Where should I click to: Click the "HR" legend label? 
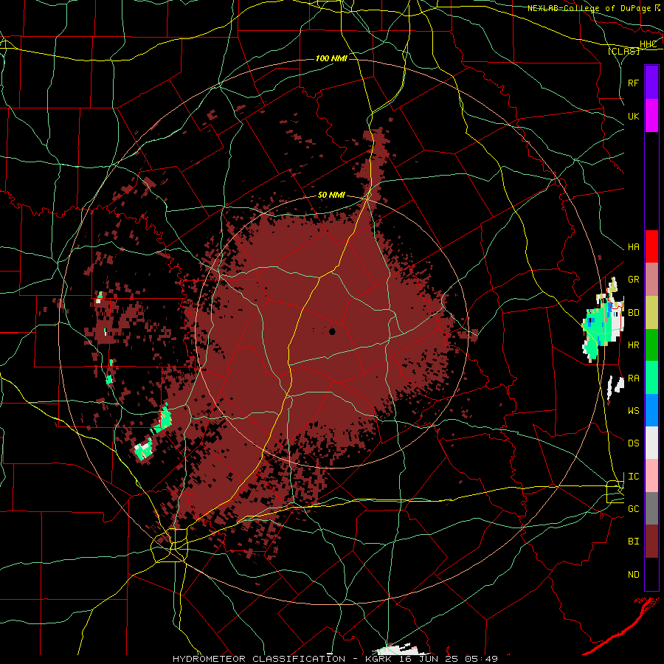click(633, 345)
